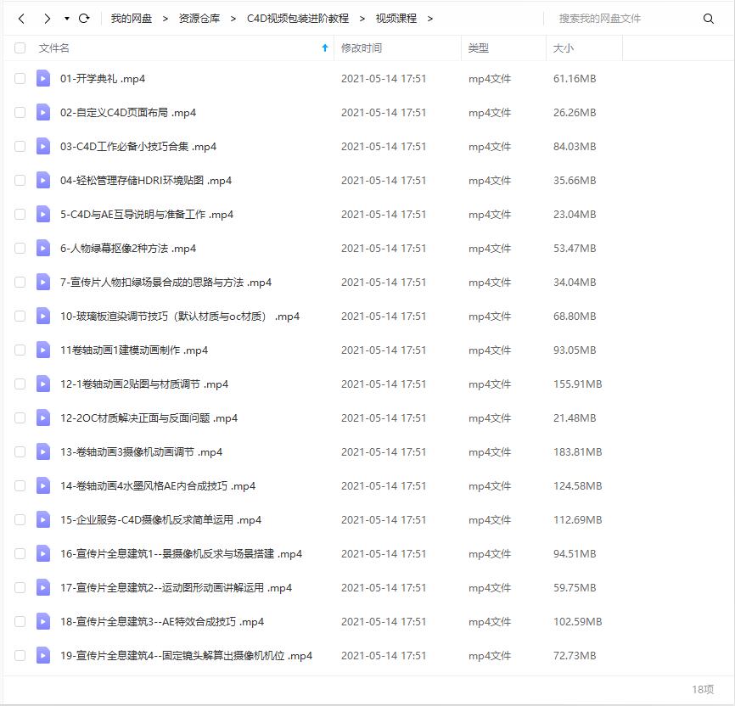Check the box for 03-C4D工作必备小技巧合集 .mp4

point(20,146)
